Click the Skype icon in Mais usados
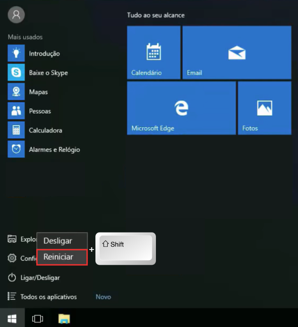Viewport: 298px width, 327px height. [x=16, y=73]
